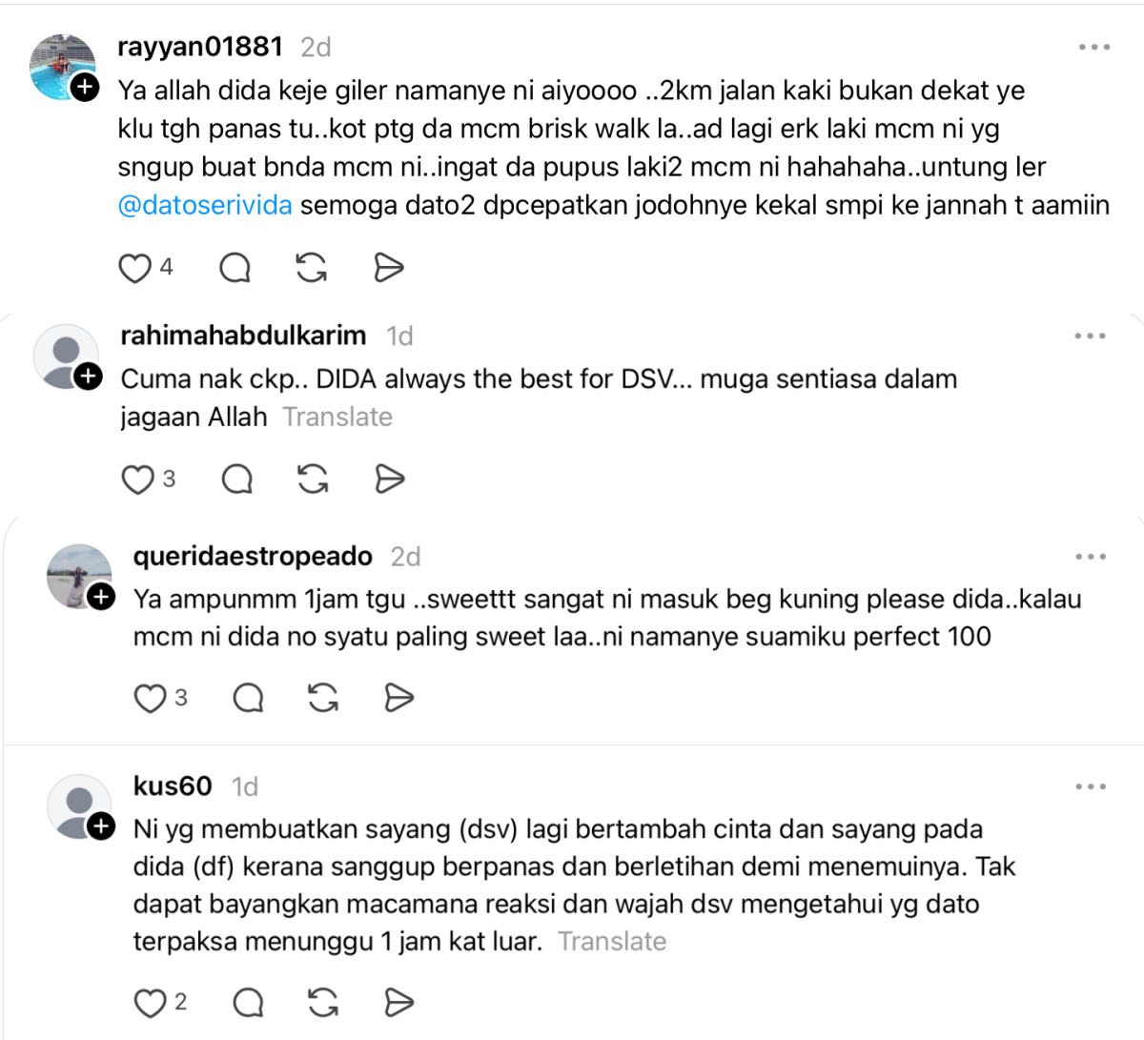Follow rayyan01881 via avatar plus badge

[86, 88]
